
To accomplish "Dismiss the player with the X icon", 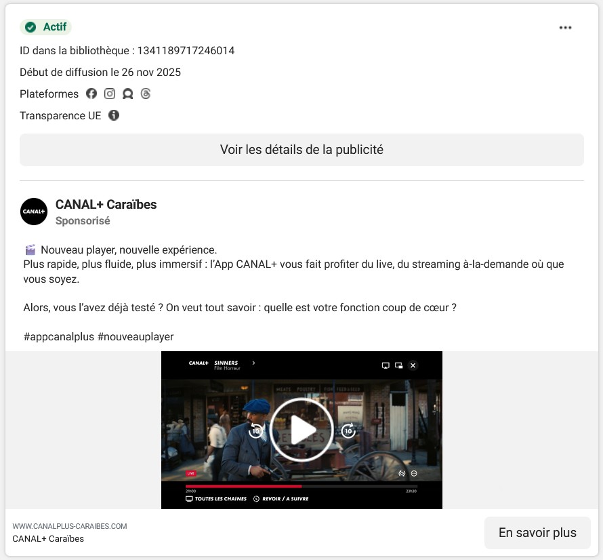I will (413, 365).
